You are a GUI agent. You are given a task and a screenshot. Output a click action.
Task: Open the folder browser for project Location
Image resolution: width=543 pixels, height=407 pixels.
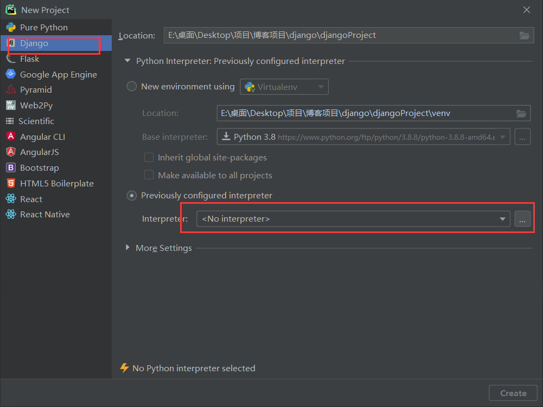click(524, 35)
